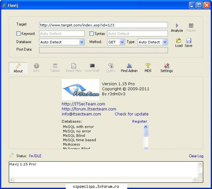Open the forum.Itsecteam.com link
The image size is (212, 189).
pyautogui.click(x=89, y=109)
